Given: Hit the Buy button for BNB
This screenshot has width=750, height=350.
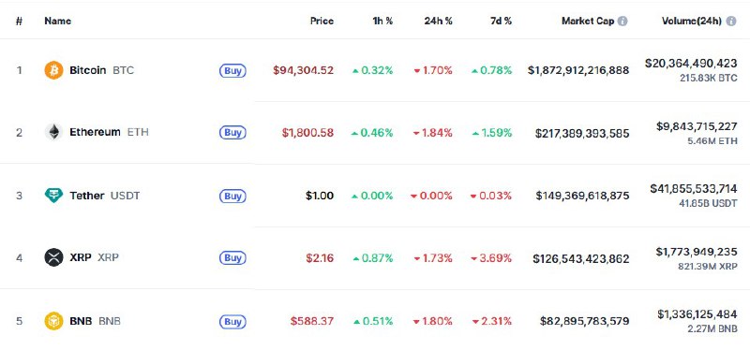Looking at the screenshot, I should pos(232,321).
